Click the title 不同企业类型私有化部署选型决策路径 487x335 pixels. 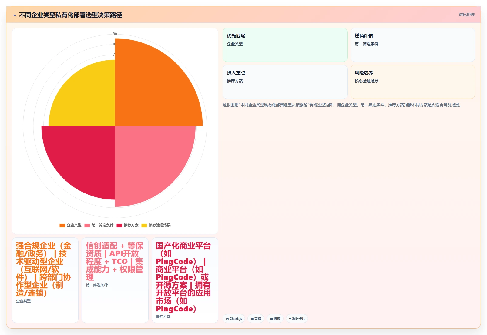tap(70, 15)
